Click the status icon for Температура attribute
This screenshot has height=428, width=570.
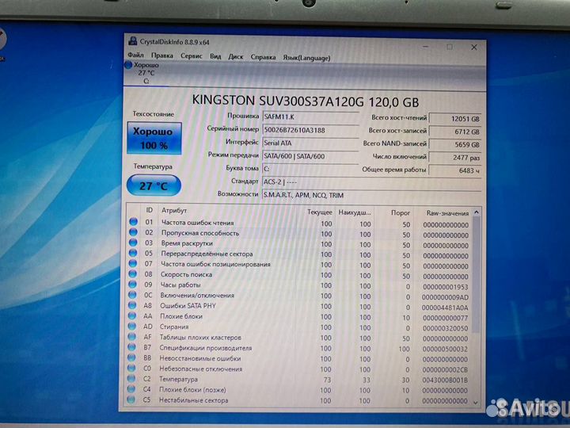(131, 379)
